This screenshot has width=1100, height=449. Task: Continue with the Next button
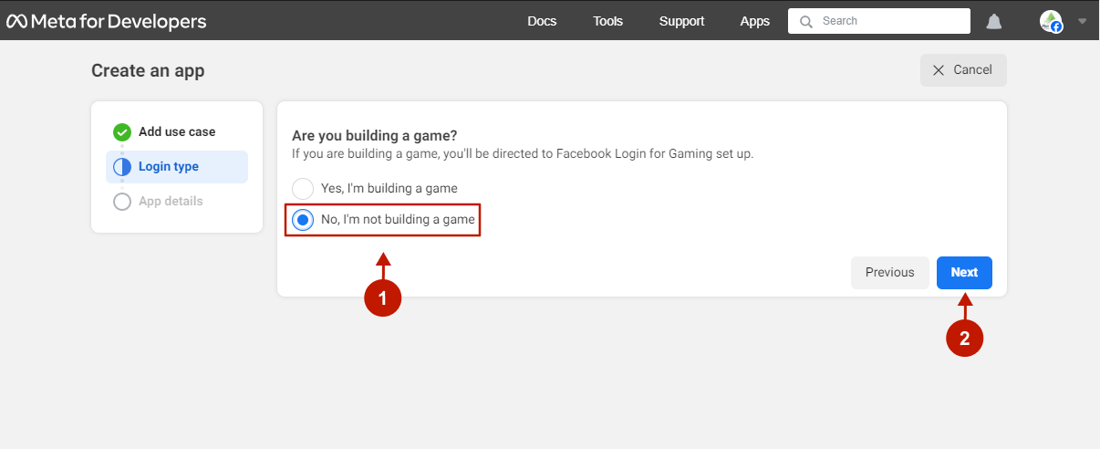pyautogui.click(x=964, y=273)
